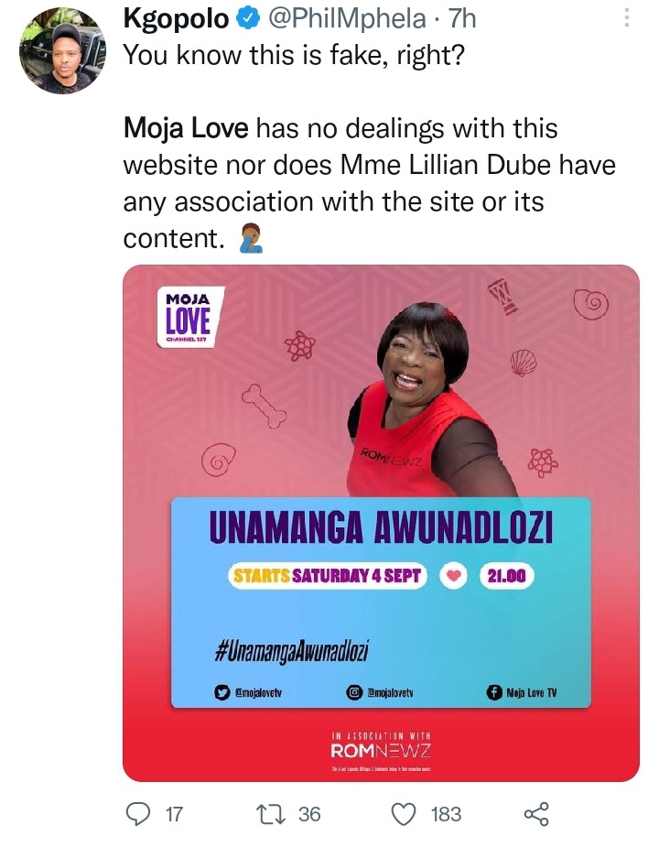The width and height of the screenshot is (659, 847).
Task: Open the attached Unamanga Awunadlozi poster image
Action: click(x=381, y=523)
